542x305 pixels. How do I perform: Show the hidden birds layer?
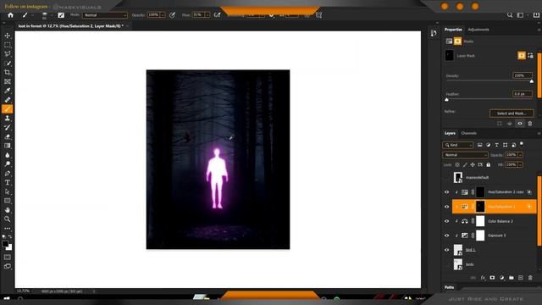(446, 264)
